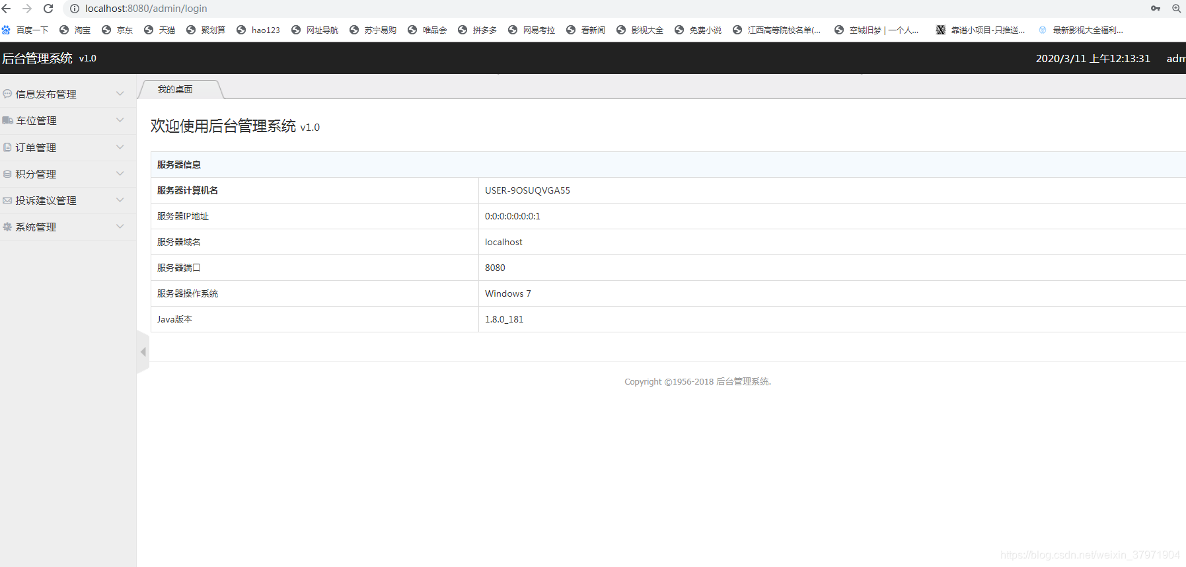Viewport: 1186px width, 567px height.
Task: Click the localhost domain value
Action: click(x=503, y=242)
